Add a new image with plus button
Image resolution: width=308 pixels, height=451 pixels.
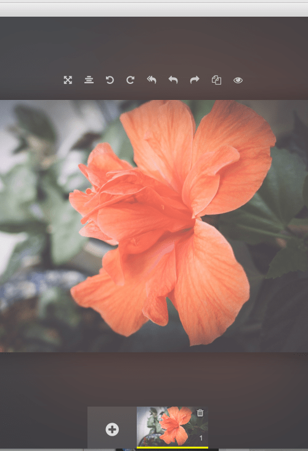coord(112,429)
